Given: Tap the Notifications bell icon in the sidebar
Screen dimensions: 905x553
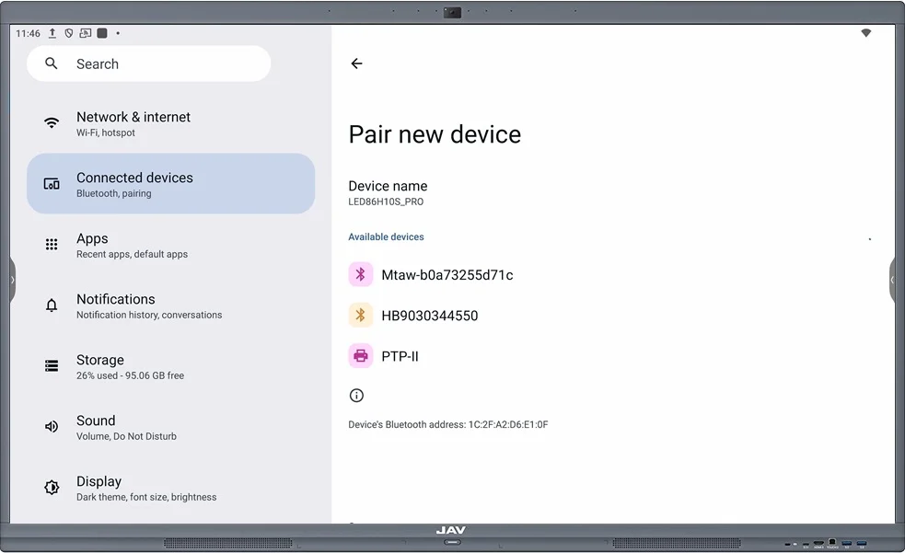Looking at the screenshot, I should [x=51, y=305].
